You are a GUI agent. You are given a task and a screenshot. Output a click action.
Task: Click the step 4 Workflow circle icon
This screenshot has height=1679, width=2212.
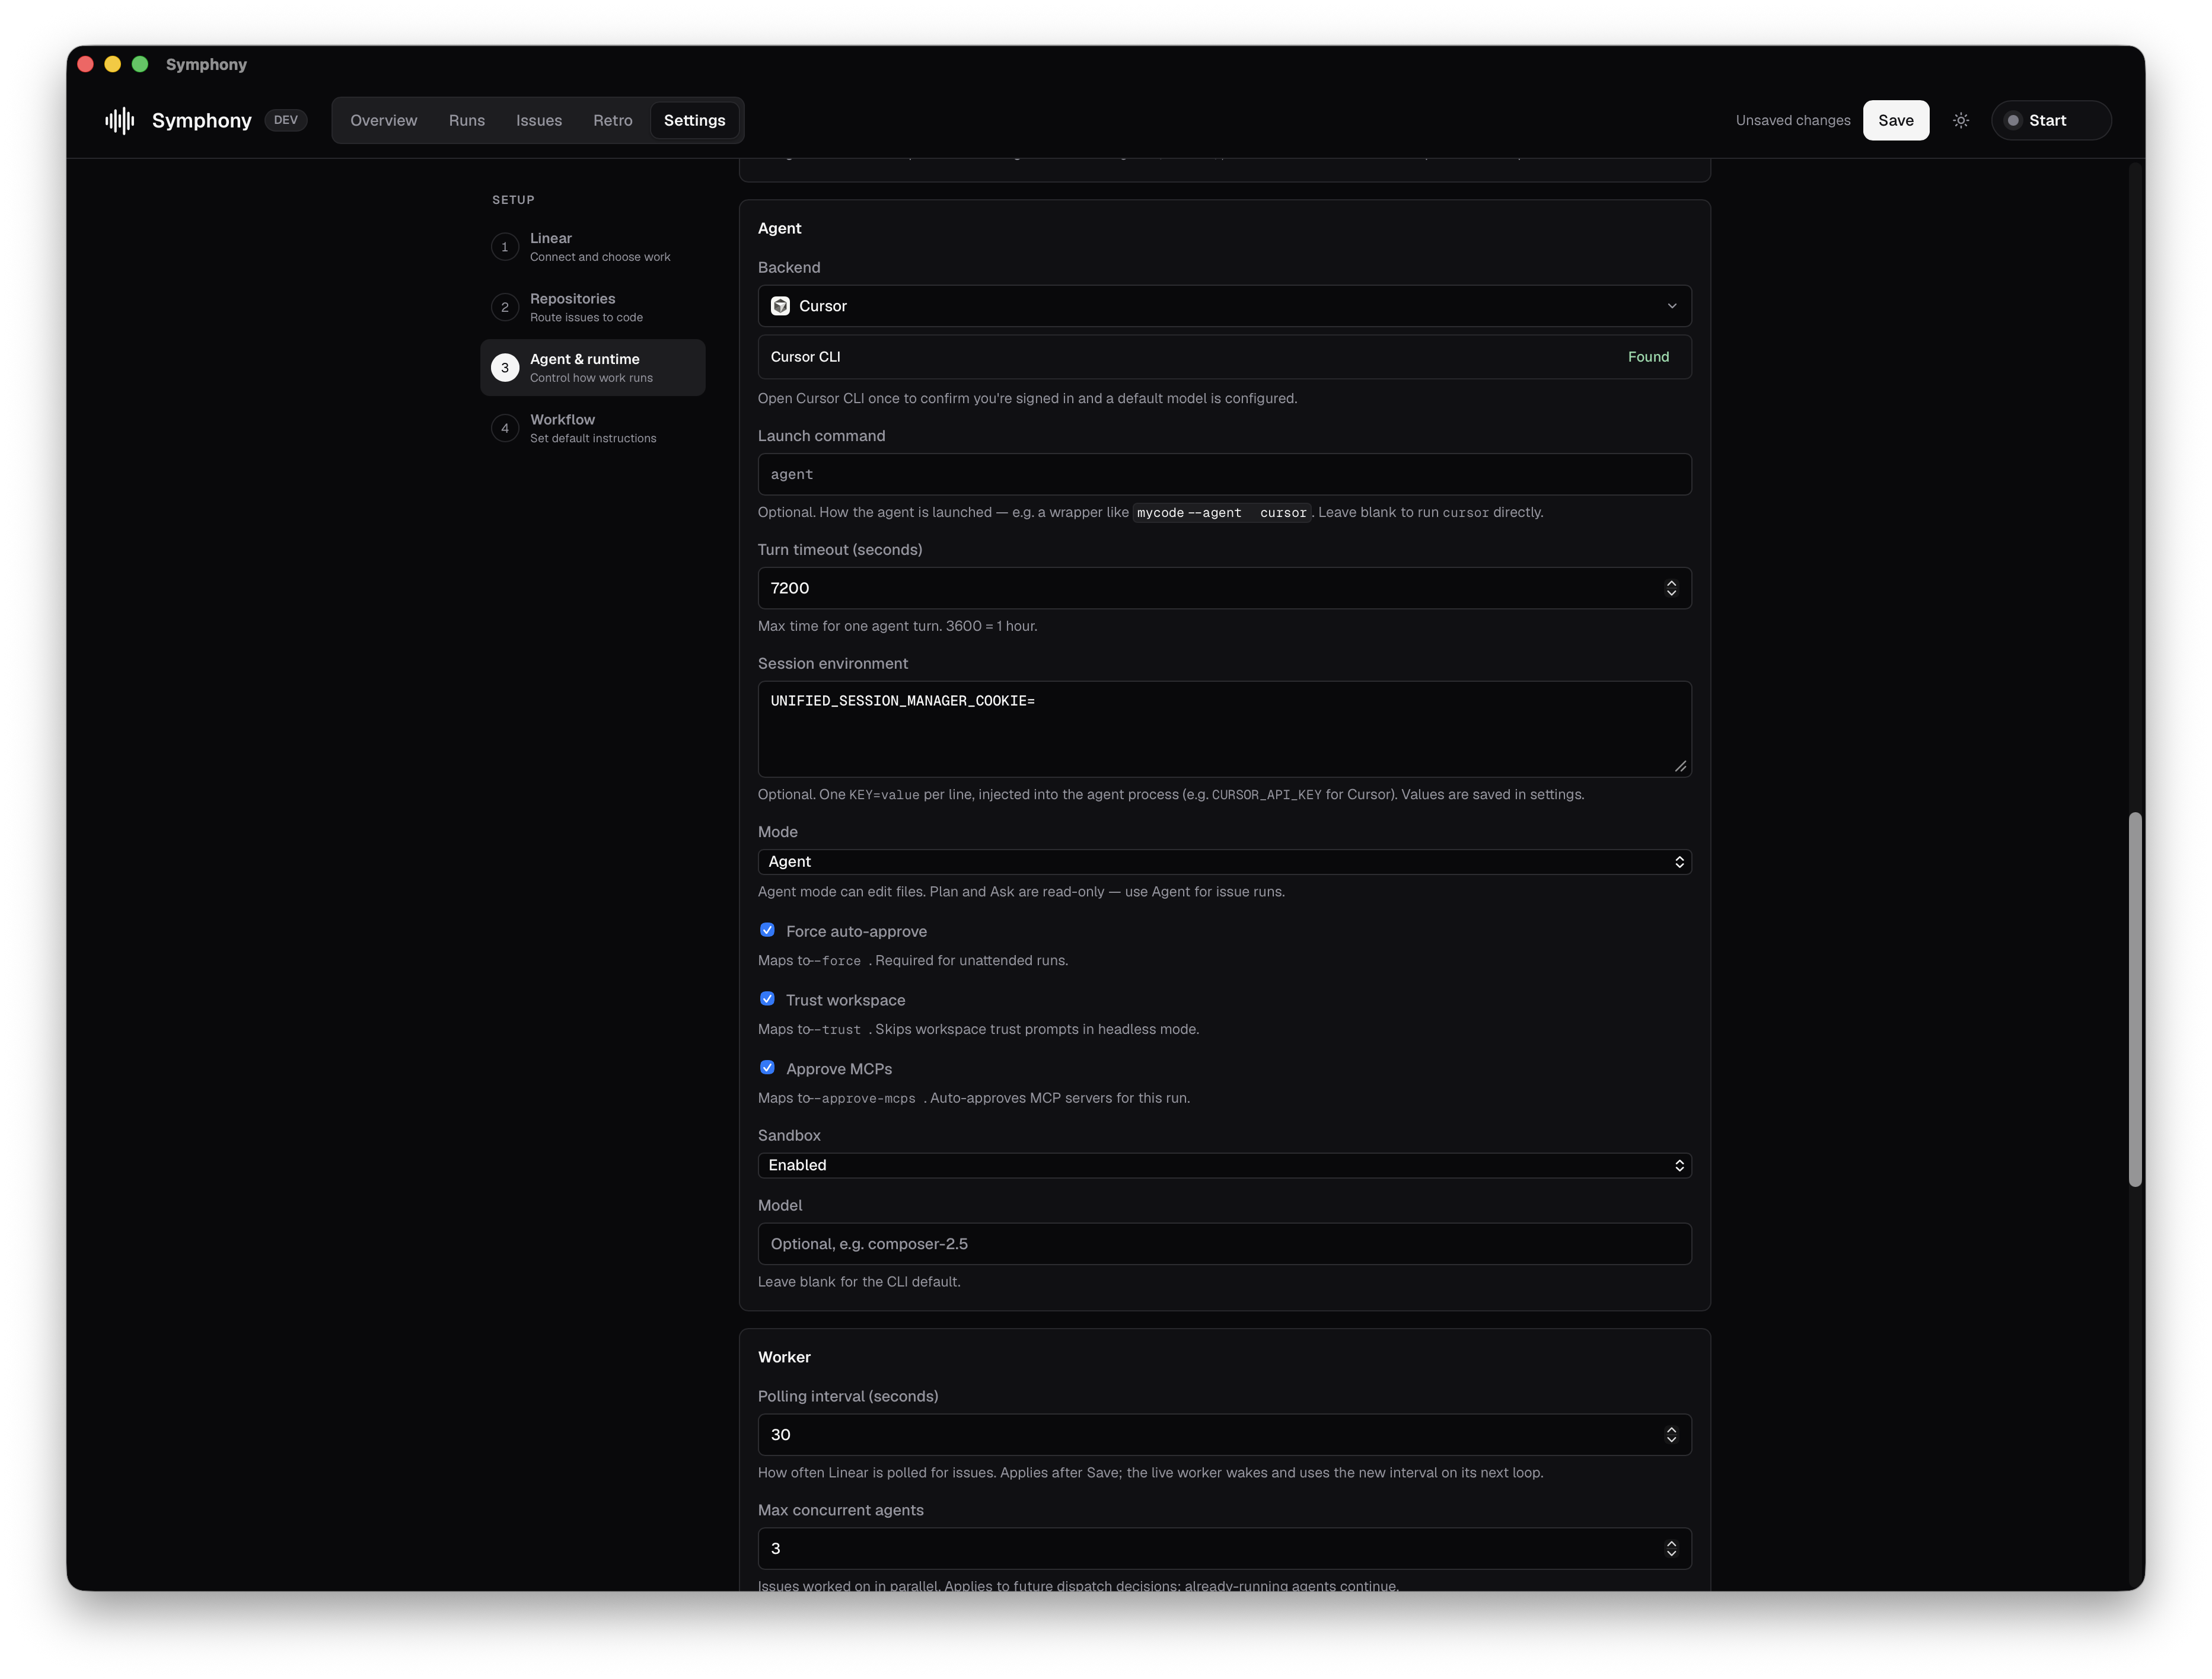505,428
